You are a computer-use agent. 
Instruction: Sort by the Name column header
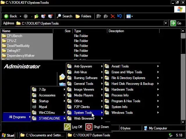coord(27,31)
